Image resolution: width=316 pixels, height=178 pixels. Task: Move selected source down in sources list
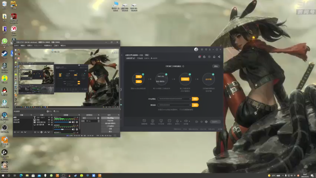coord(49,132)
